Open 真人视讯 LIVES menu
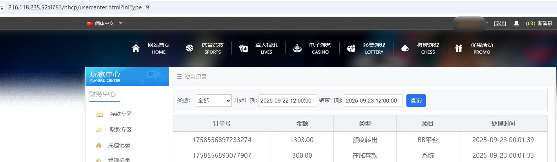The height and width of the screenshot is (162, 557). tap(266, 48)
